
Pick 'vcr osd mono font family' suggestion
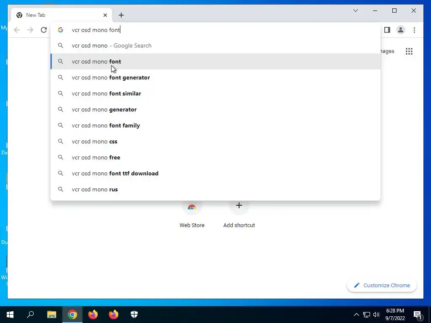[215, 125]
